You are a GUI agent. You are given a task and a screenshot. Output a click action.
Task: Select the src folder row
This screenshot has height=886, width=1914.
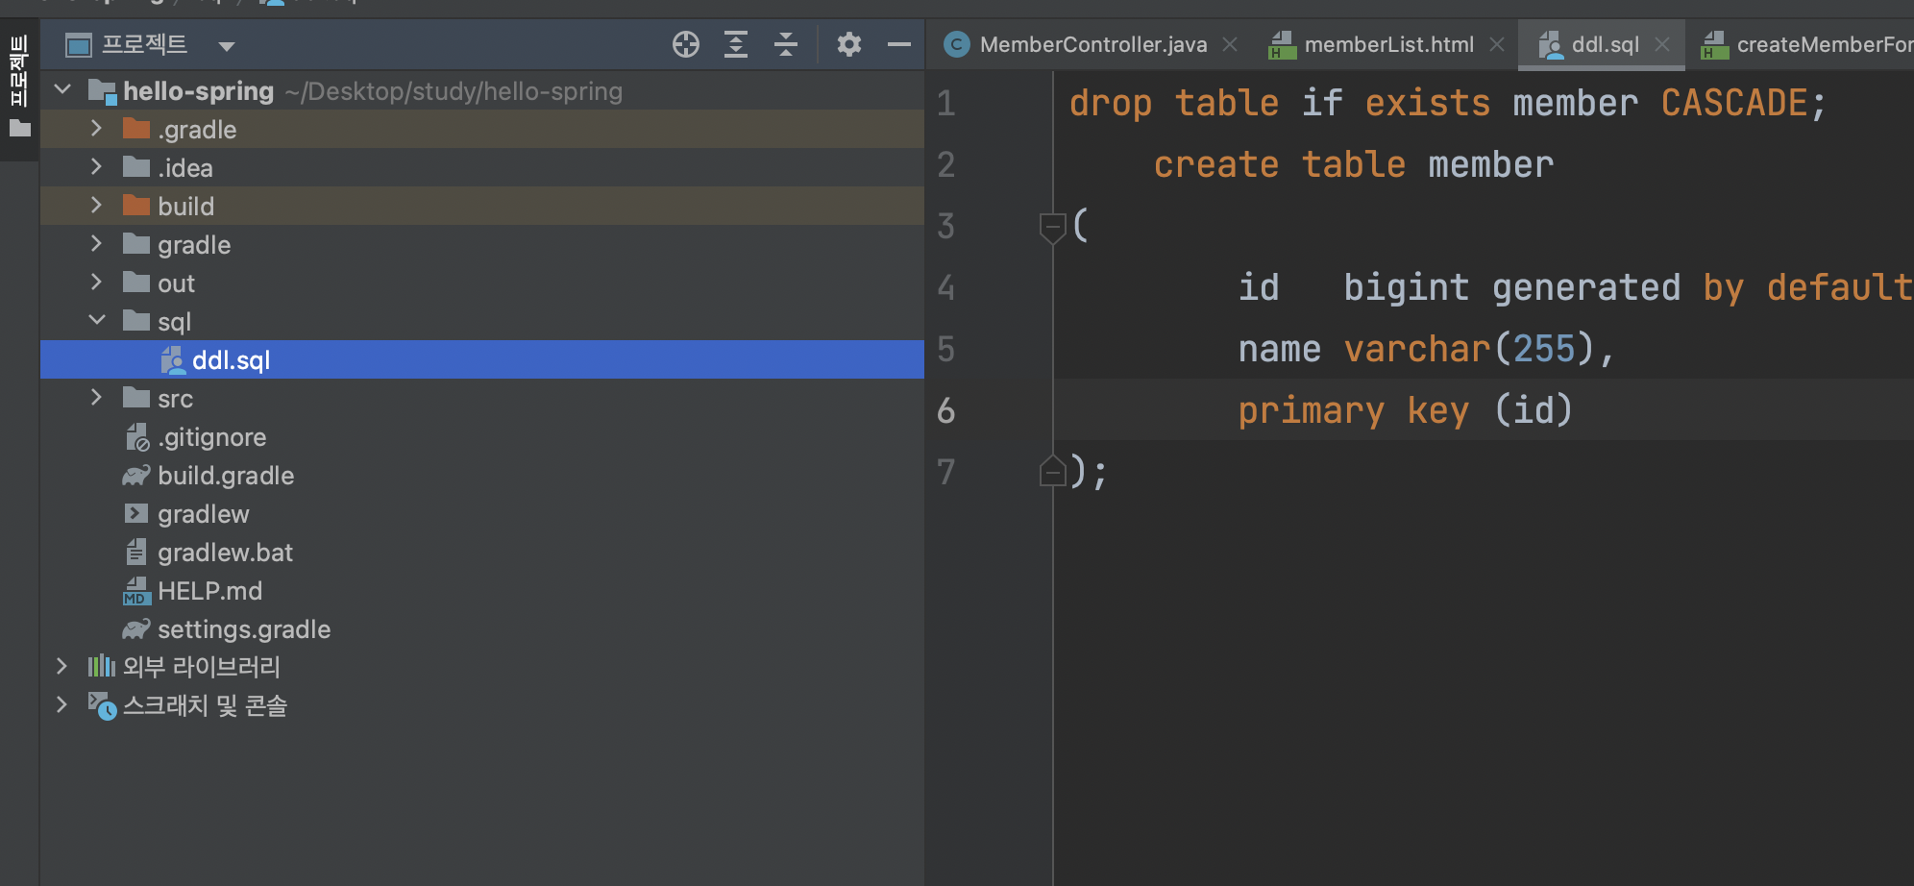pyautogui.click(x=482, y=398)
